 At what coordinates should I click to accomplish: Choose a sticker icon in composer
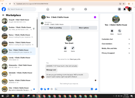(x=48, y=89)
